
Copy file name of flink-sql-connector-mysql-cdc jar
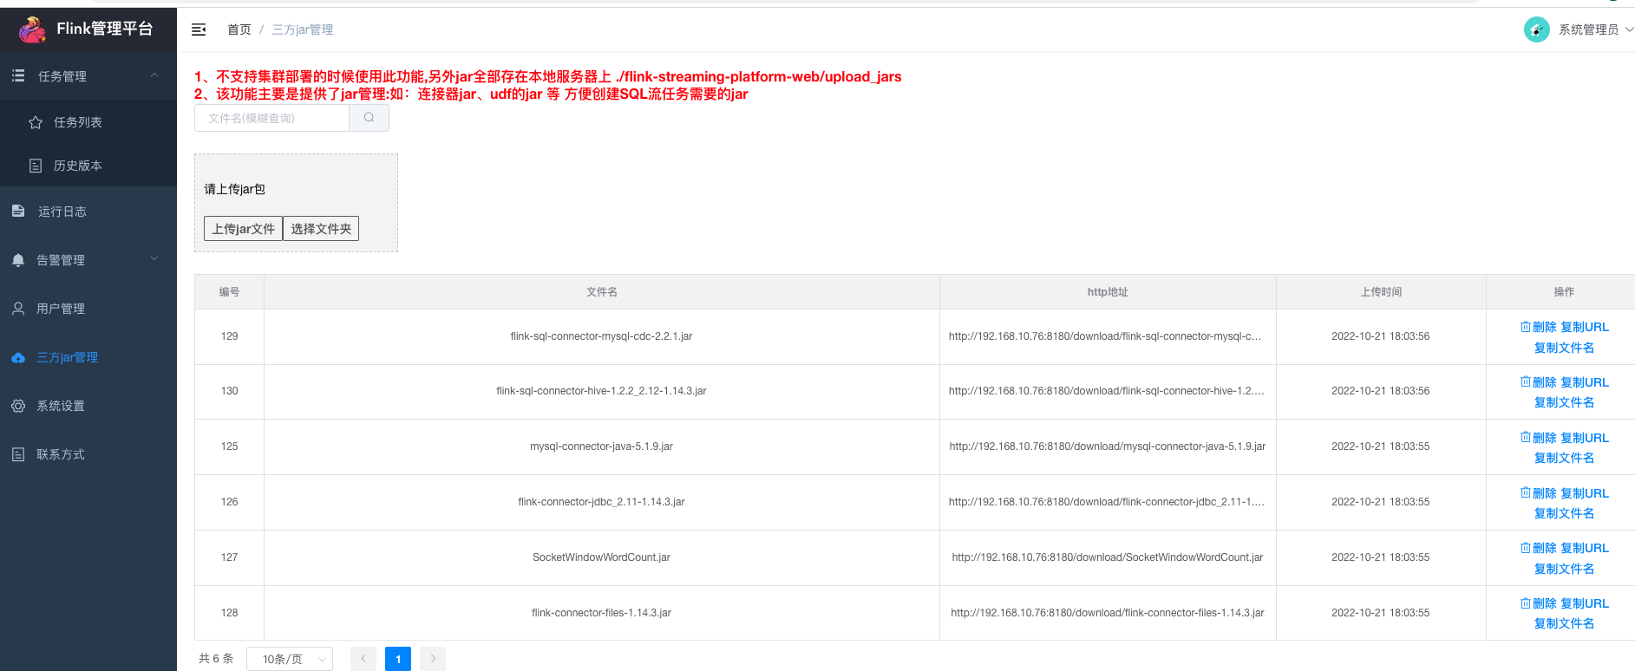coord(1564,348)
